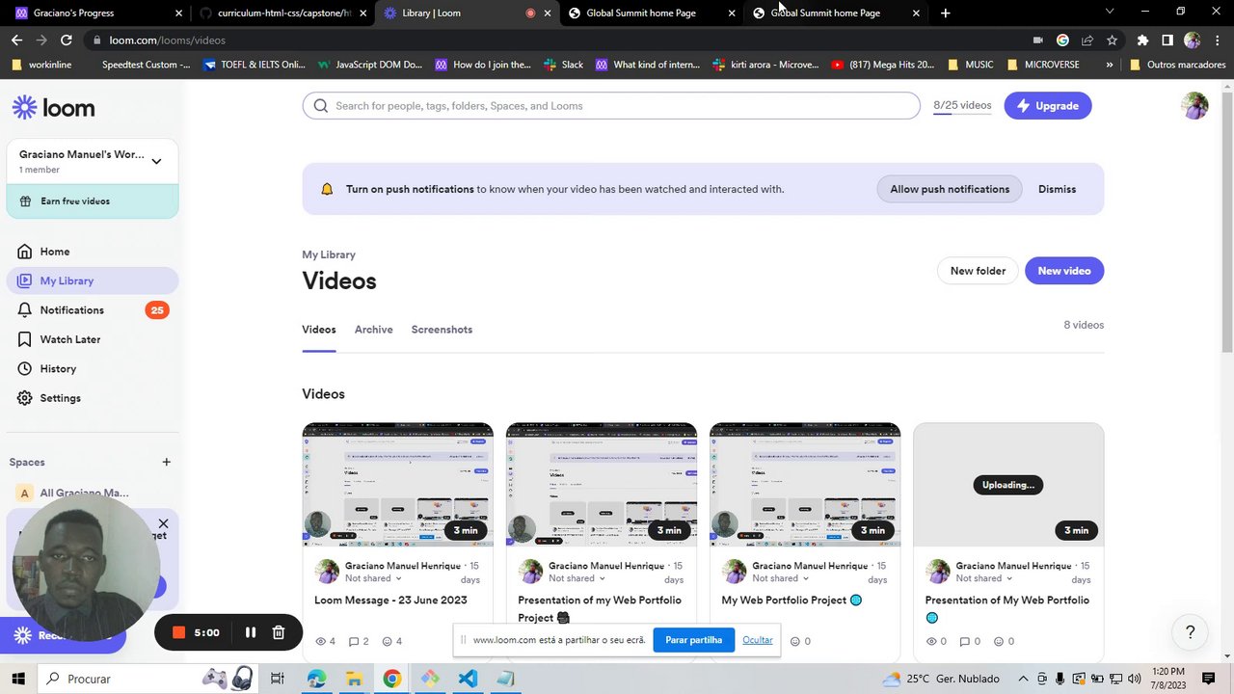Dismiss the push notification banner
Screen dimensions: 1234x694
[x=1057, y=189]
